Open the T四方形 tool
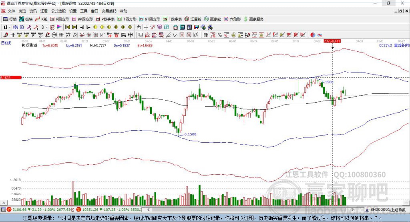The height and width of the screenshot is (222, 410). (127, 19)
